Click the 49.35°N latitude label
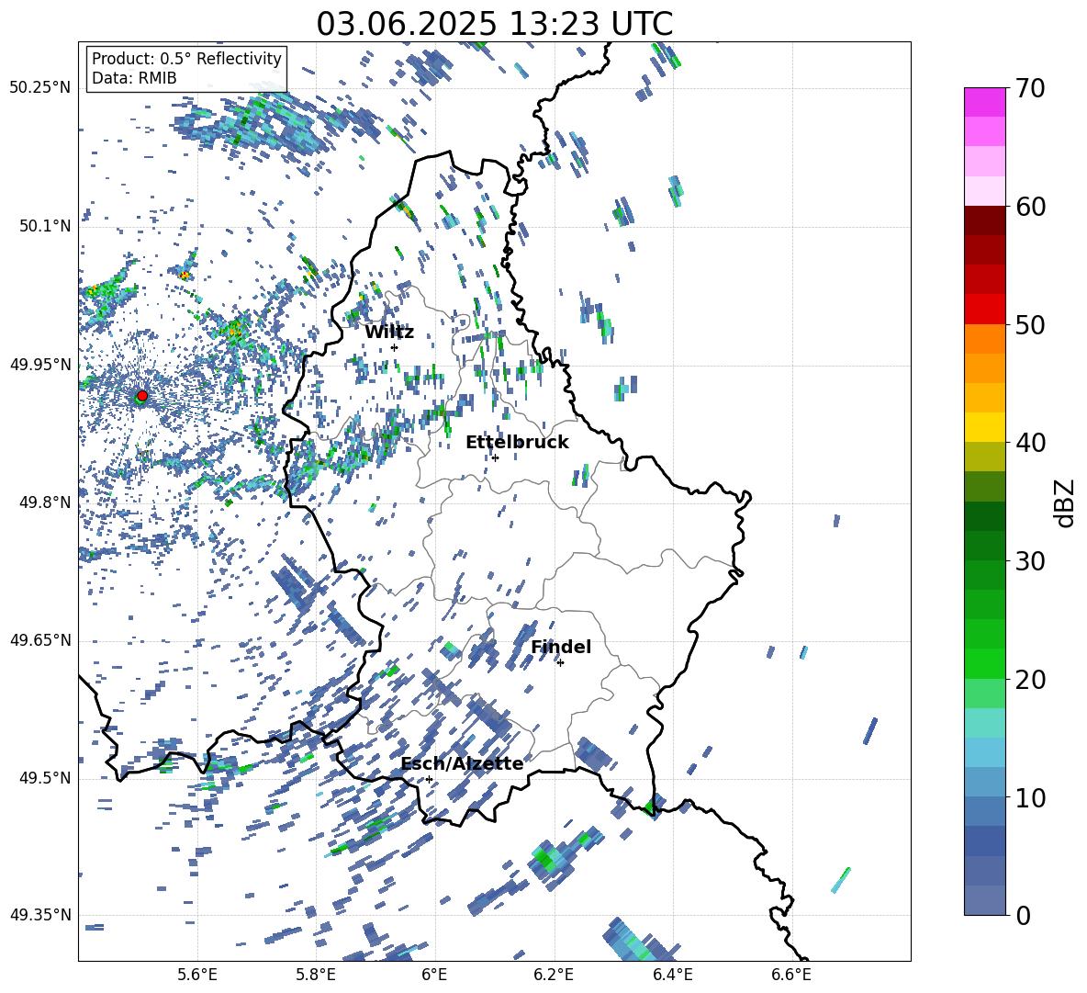Screen dimensions: 1087x993 click(x=40, y=915)
